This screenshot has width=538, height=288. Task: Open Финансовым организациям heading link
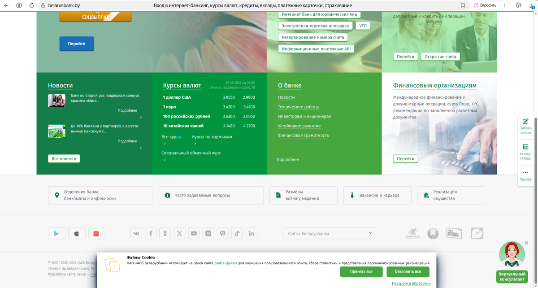pos(435,85)
